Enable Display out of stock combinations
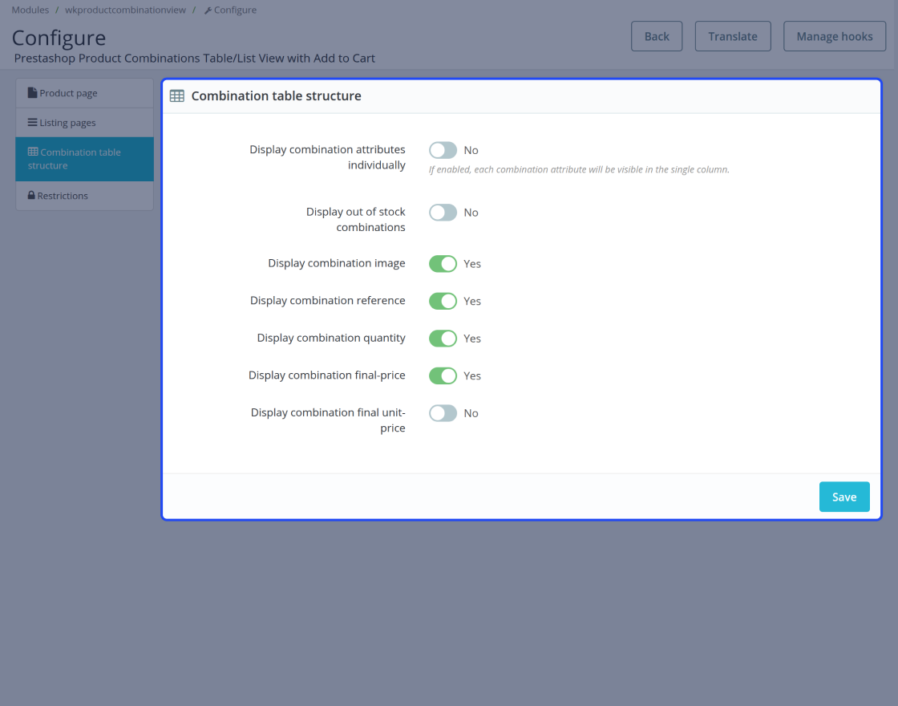898x706 pixels. [x=443, y=213]
